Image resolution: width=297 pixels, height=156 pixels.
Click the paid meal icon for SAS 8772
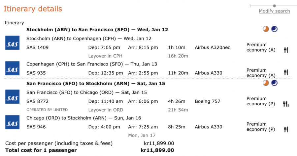click(286, 104)
